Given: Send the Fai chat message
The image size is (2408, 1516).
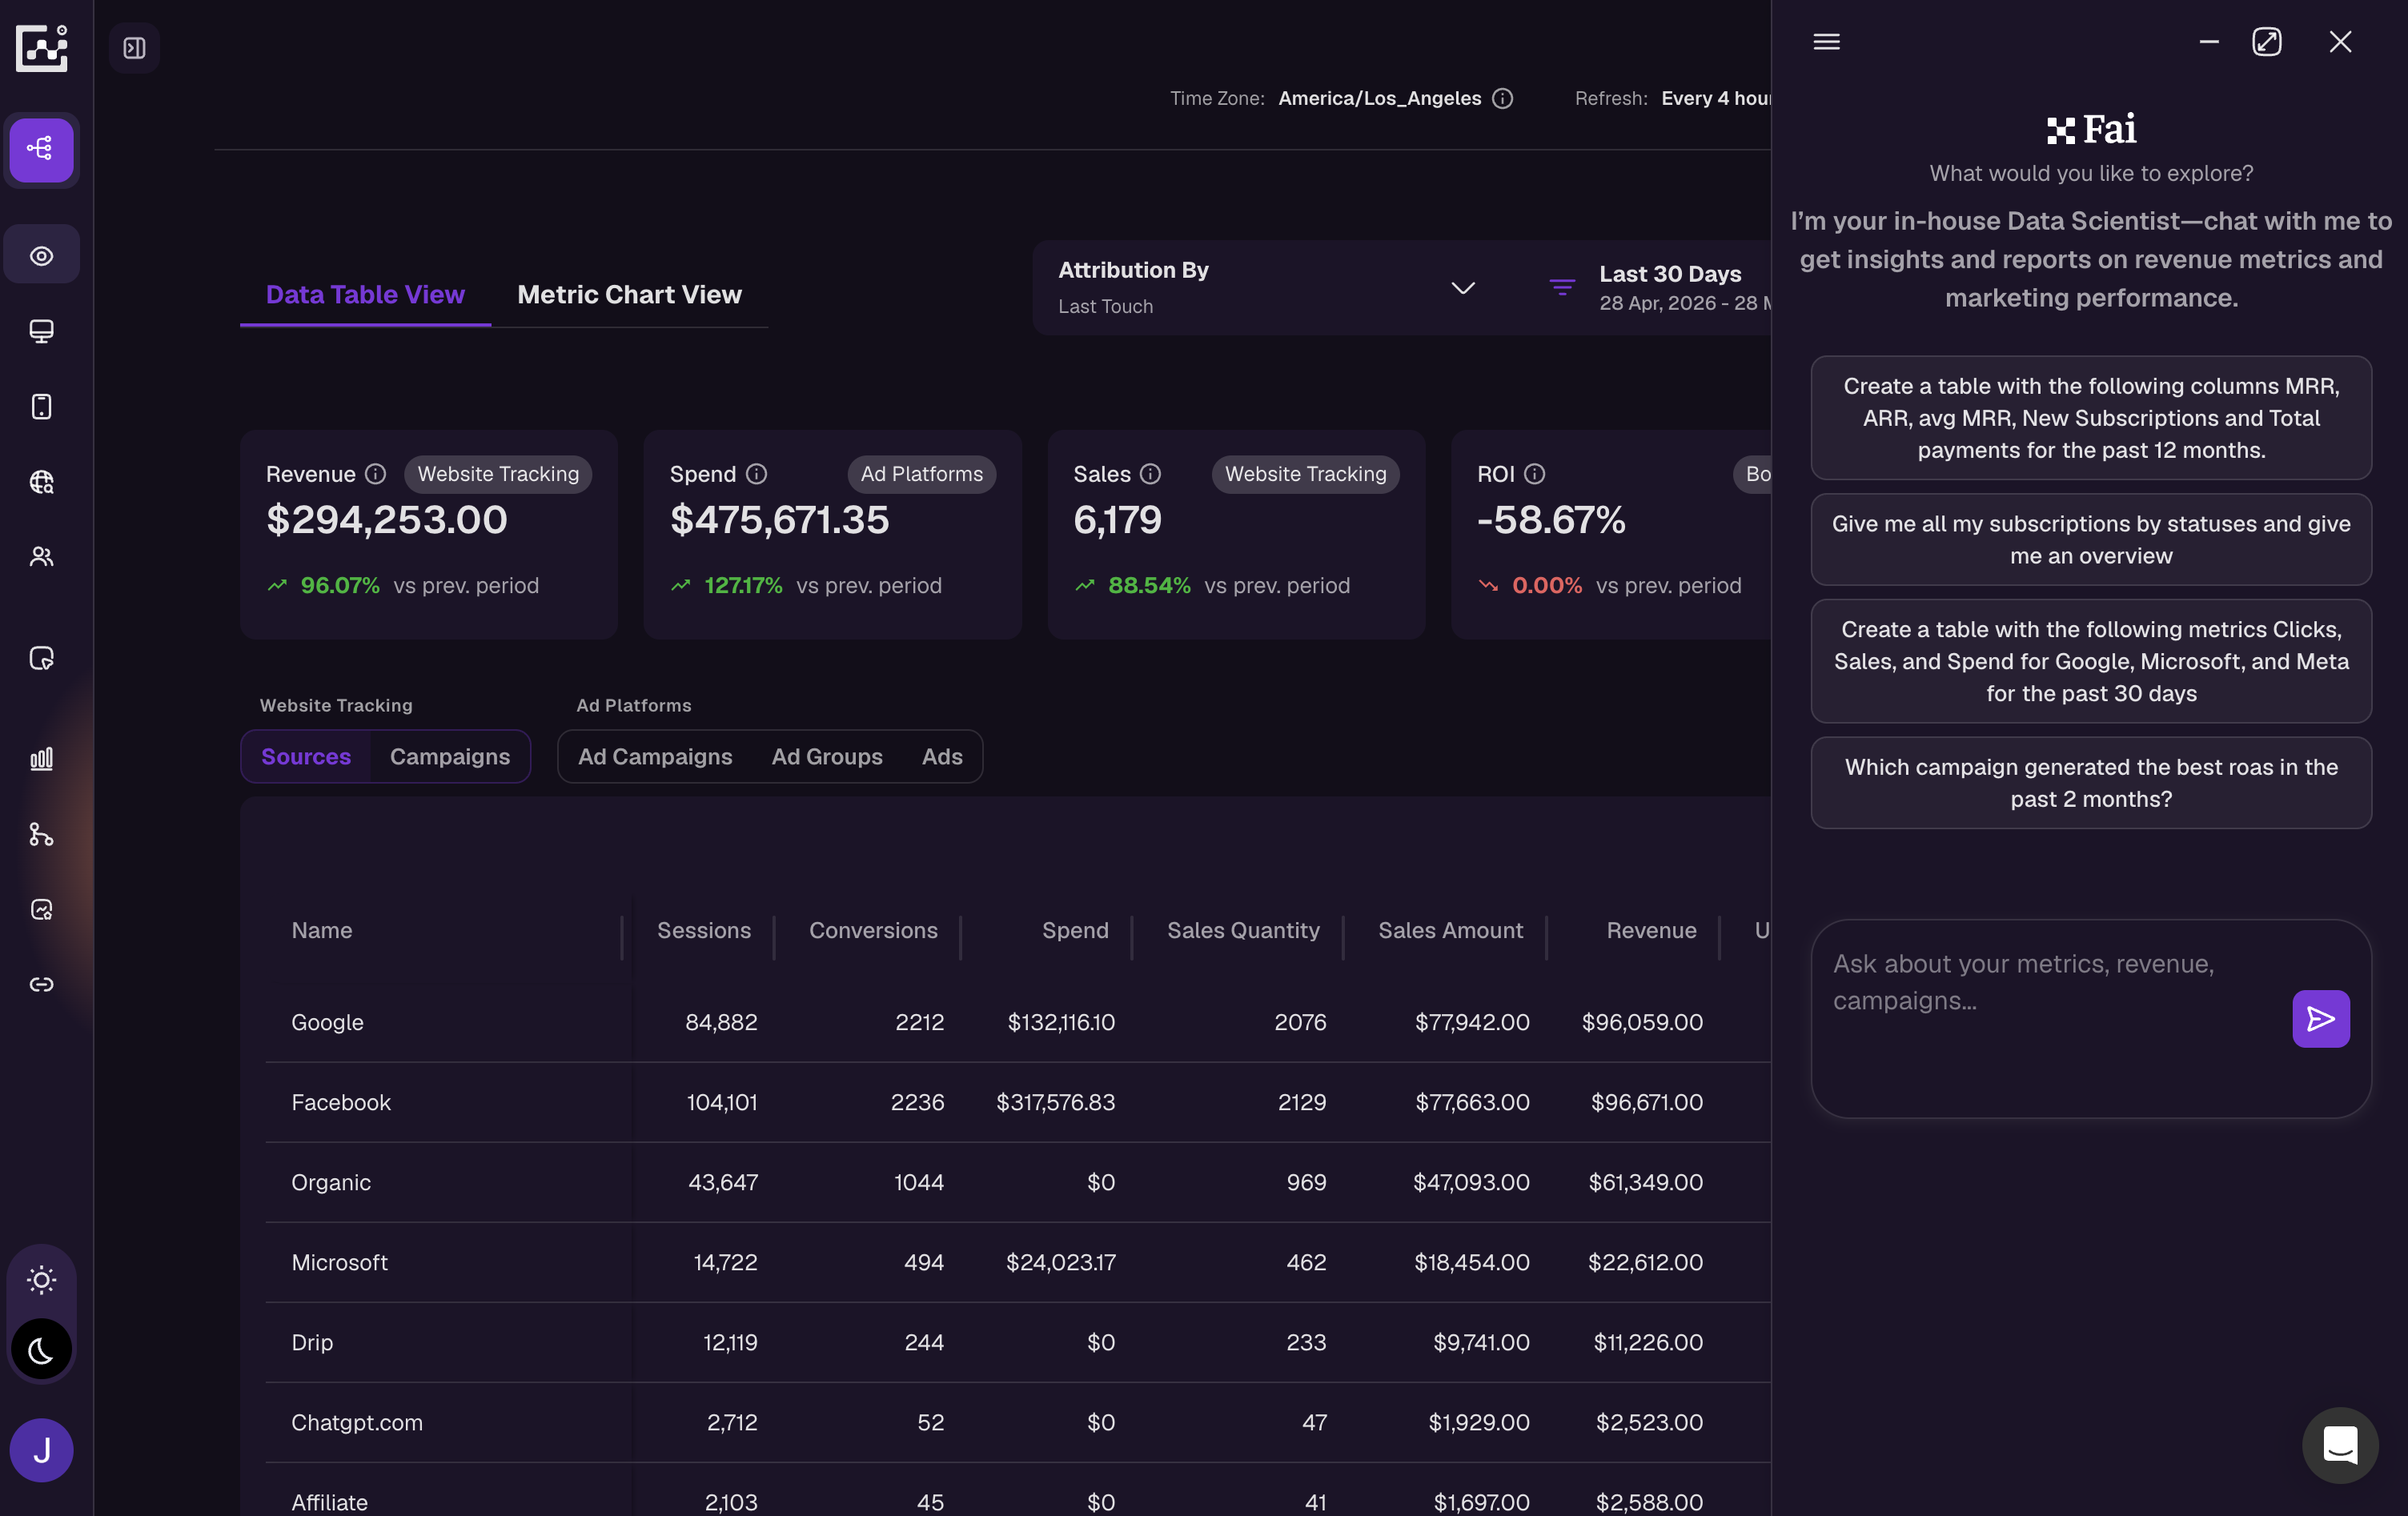Looking at the screenshot, I should 2320,1018.
